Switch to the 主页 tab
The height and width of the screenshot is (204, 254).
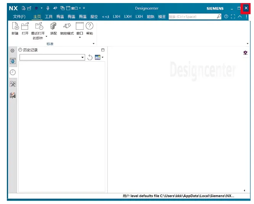click(x=37, y=17)
